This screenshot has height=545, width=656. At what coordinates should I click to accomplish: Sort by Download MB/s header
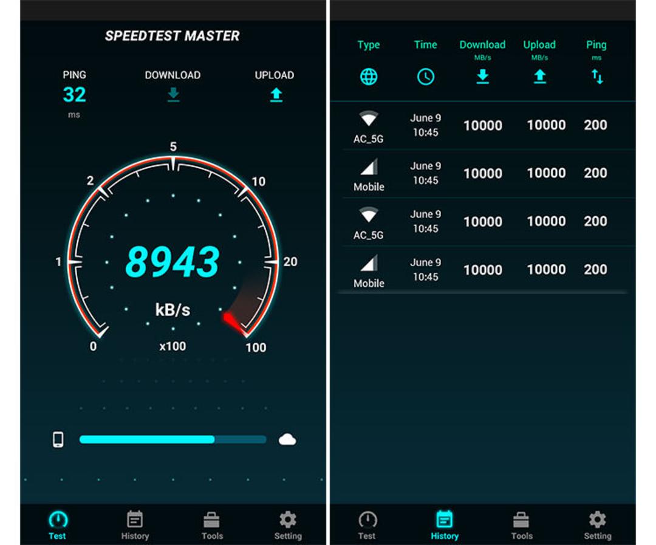pos(482,49)
